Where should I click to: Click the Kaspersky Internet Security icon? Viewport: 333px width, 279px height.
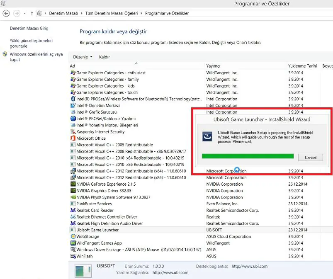74,131
